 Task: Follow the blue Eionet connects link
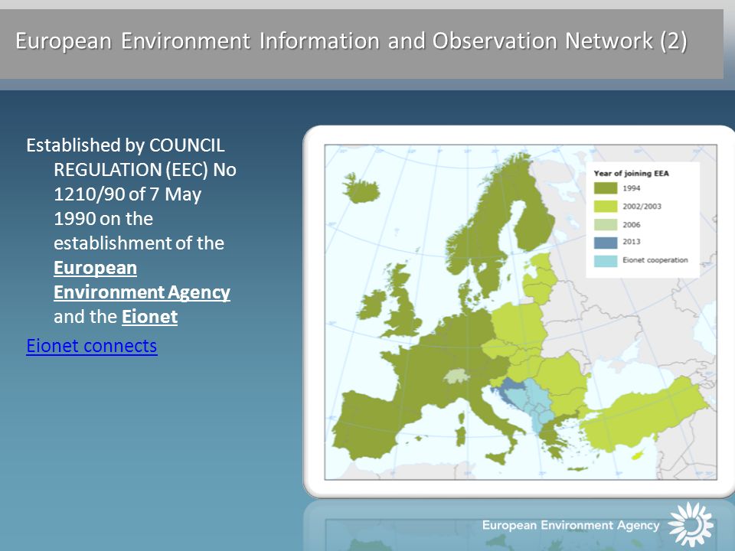(x=92, y=346)
